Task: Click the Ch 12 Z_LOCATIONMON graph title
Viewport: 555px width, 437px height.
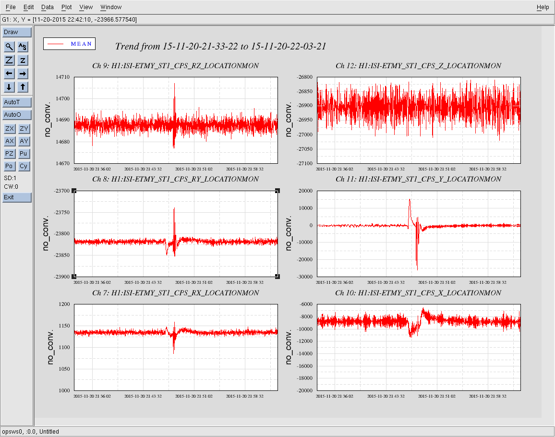Action: (418, 65)
